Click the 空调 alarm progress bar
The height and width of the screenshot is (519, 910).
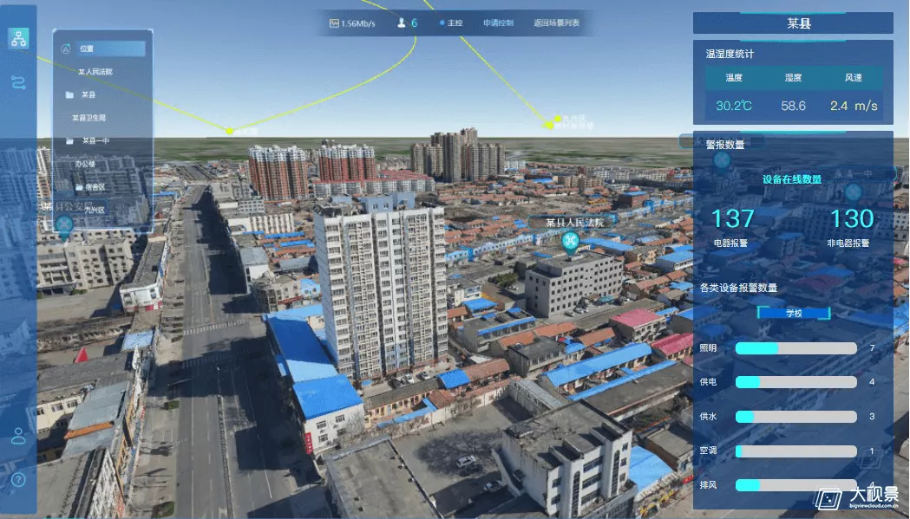coord(795,451)
